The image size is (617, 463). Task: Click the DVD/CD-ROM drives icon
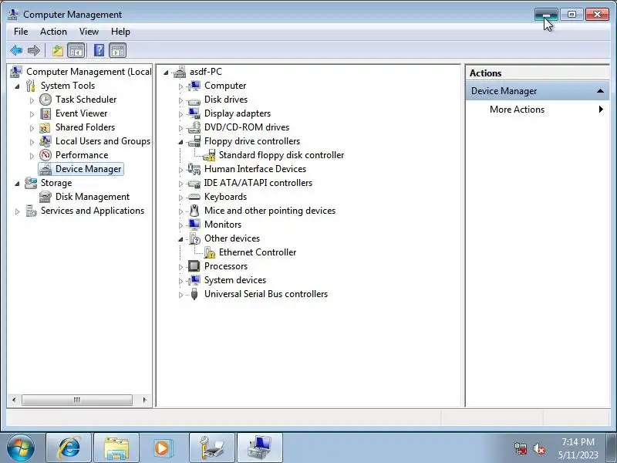(x=194, y=127)
